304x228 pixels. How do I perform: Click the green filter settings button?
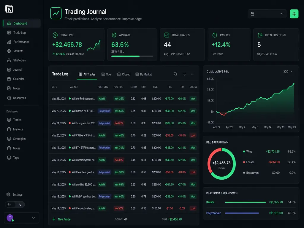[294, 14]
